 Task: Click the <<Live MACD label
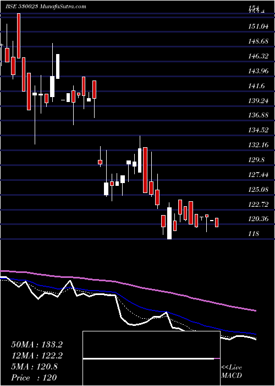click(x=232, y=372)
